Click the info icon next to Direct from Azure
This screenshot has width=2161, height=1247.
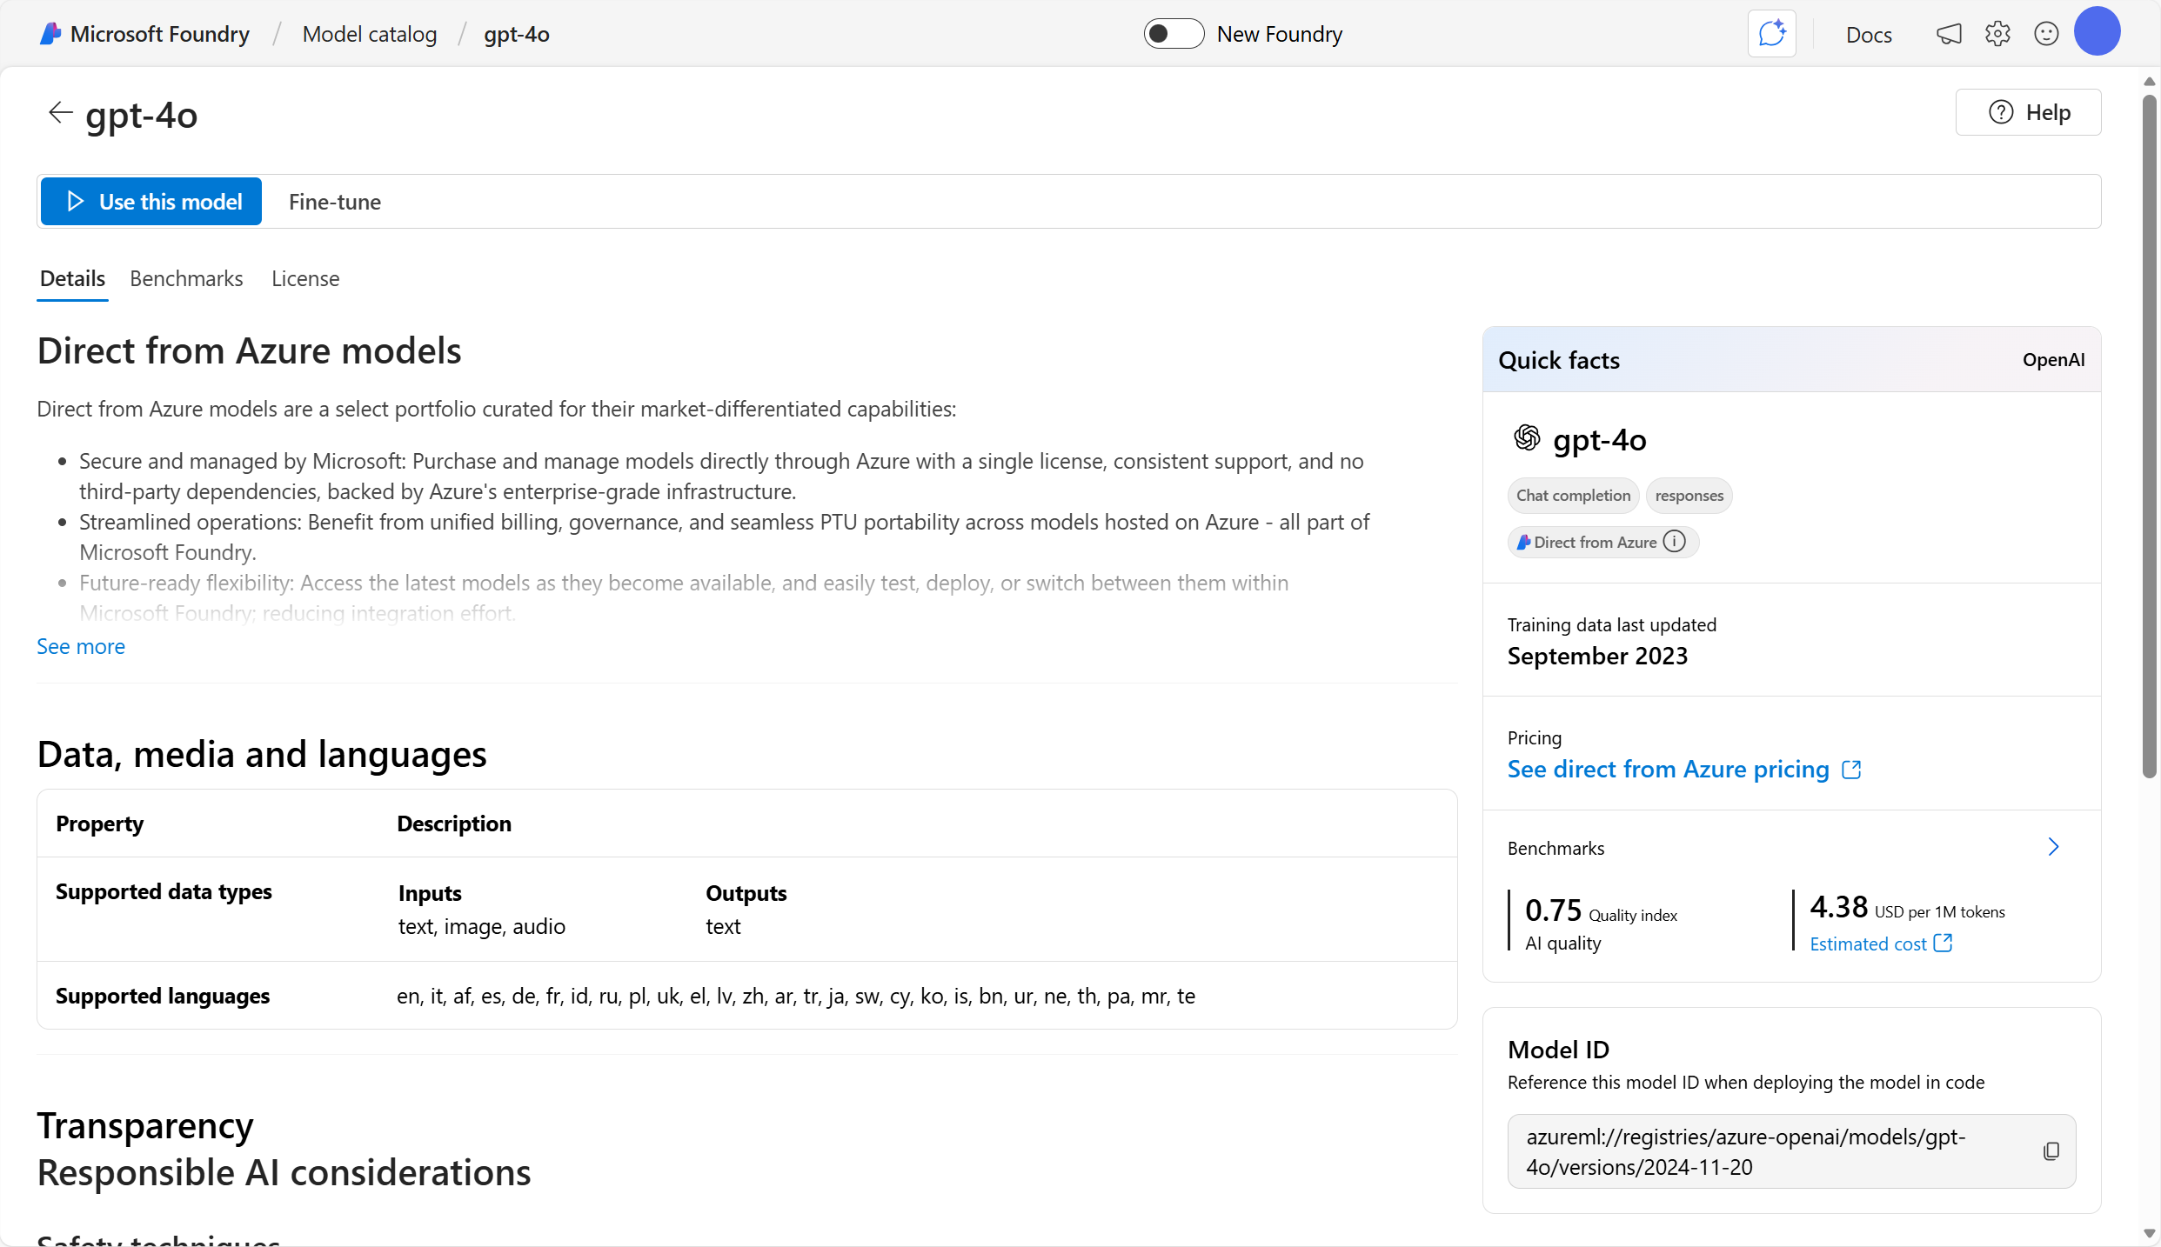point(1675,541)
